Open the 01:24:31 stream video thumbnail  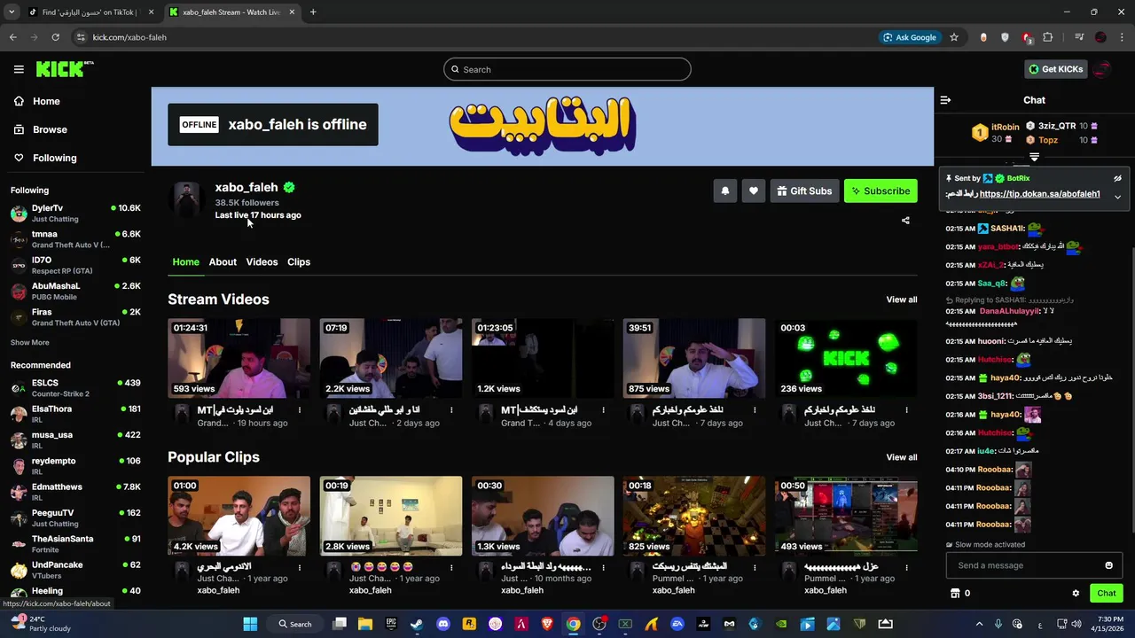pyautogui.click(x=239, y=358)
